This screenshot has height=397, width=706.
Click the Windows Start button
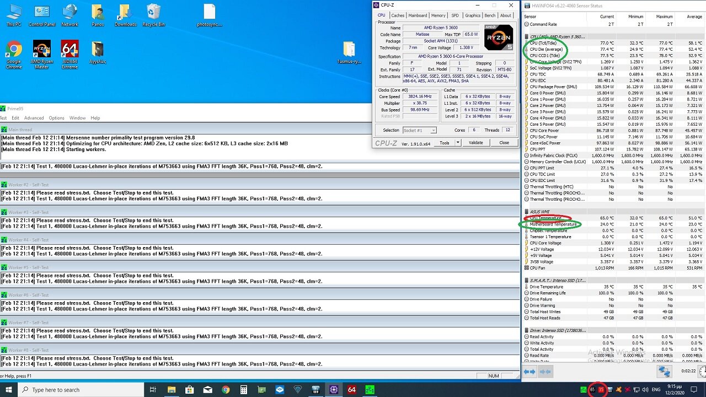9,389
